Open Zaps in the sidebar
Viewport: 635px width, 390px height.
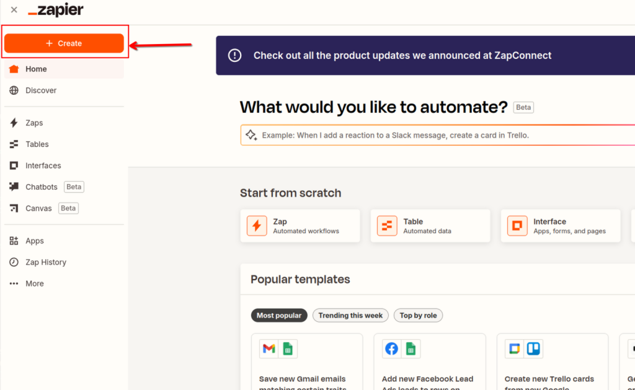point(64,123)
